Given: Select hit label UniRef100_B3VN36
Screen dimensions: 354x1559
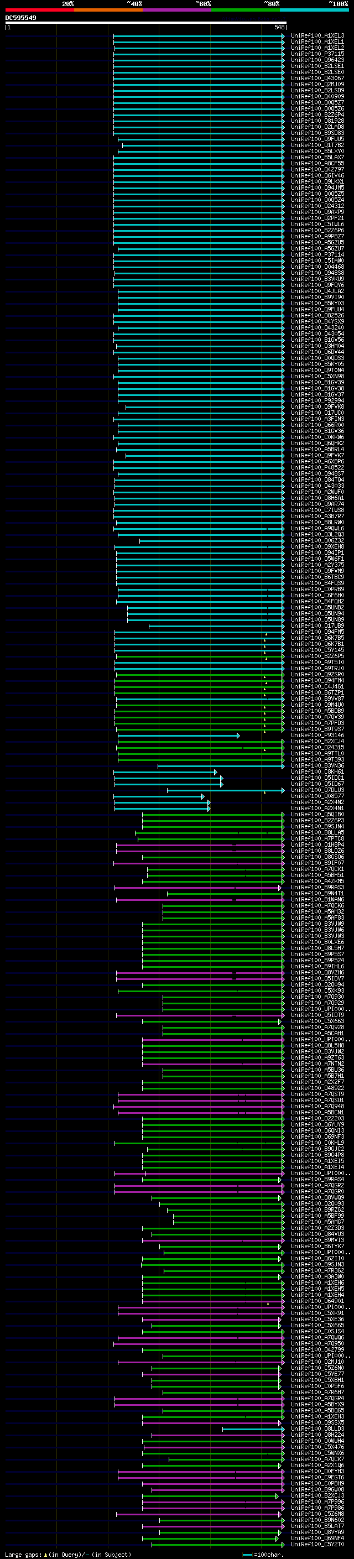Looking at the screenshot, I should coord(317,765).
